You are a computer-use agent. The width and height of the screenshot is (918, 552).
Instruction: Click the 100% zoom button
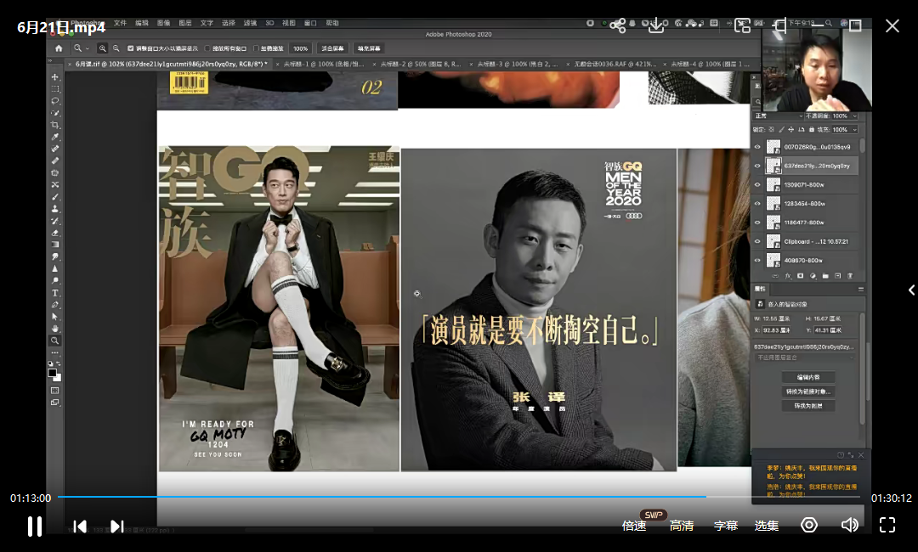tap(300, 48)
